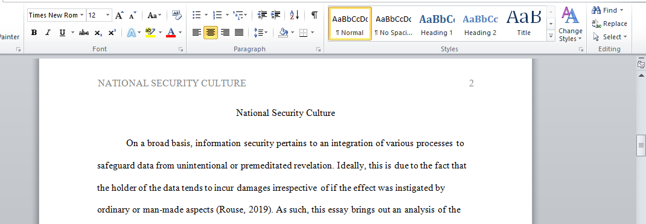Expand the Styles gallery More arrow
Image resolution: width=646 pixels, height=224 pixels.
(551, 36)
